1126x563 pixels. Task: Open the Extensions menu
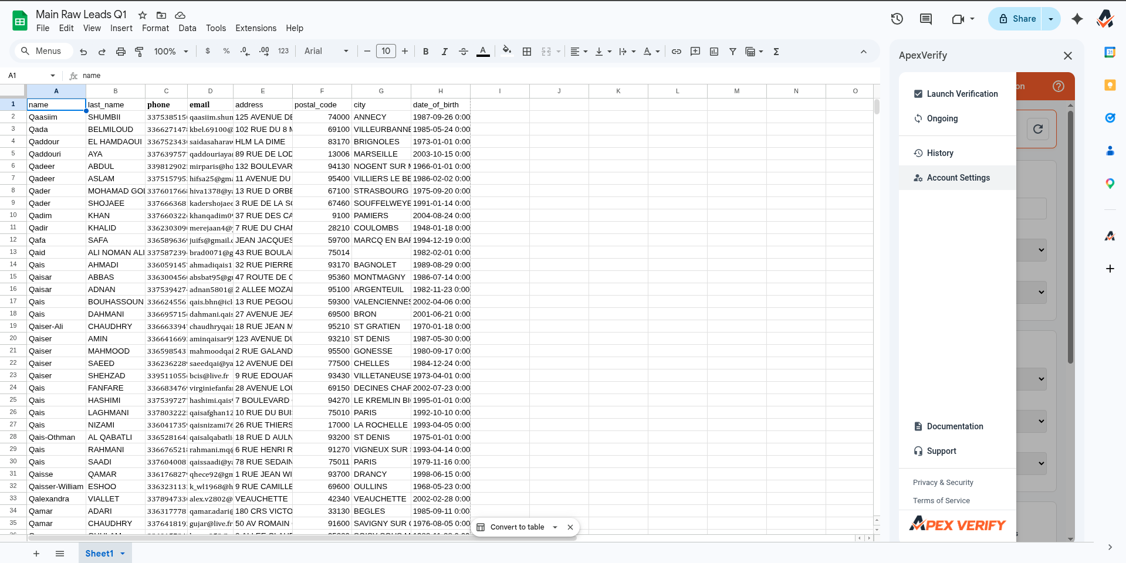tap(255, 28)
